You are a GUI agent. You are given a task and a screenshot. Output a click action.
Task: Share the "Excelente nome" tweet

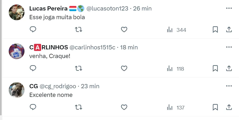[229, 107]
